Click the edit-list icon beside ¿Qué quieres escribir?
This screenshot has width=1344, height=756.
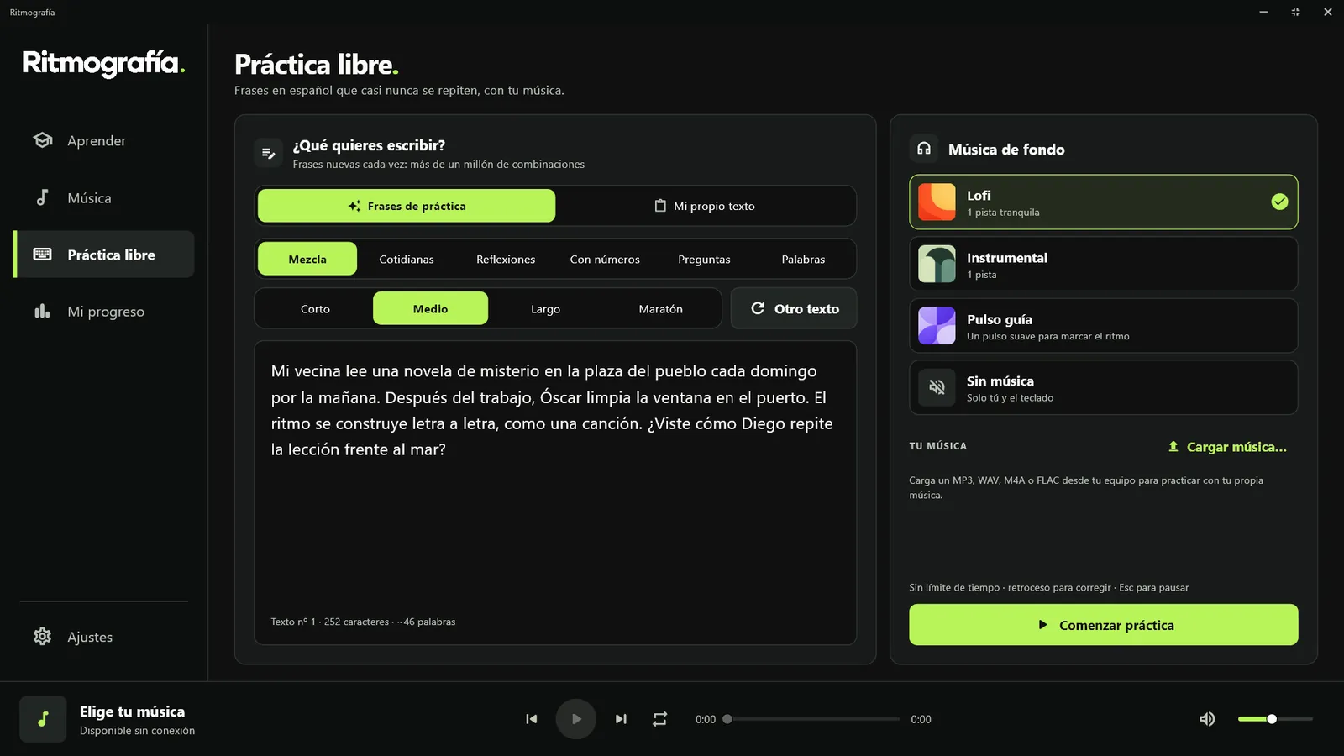tap(269, 153)
